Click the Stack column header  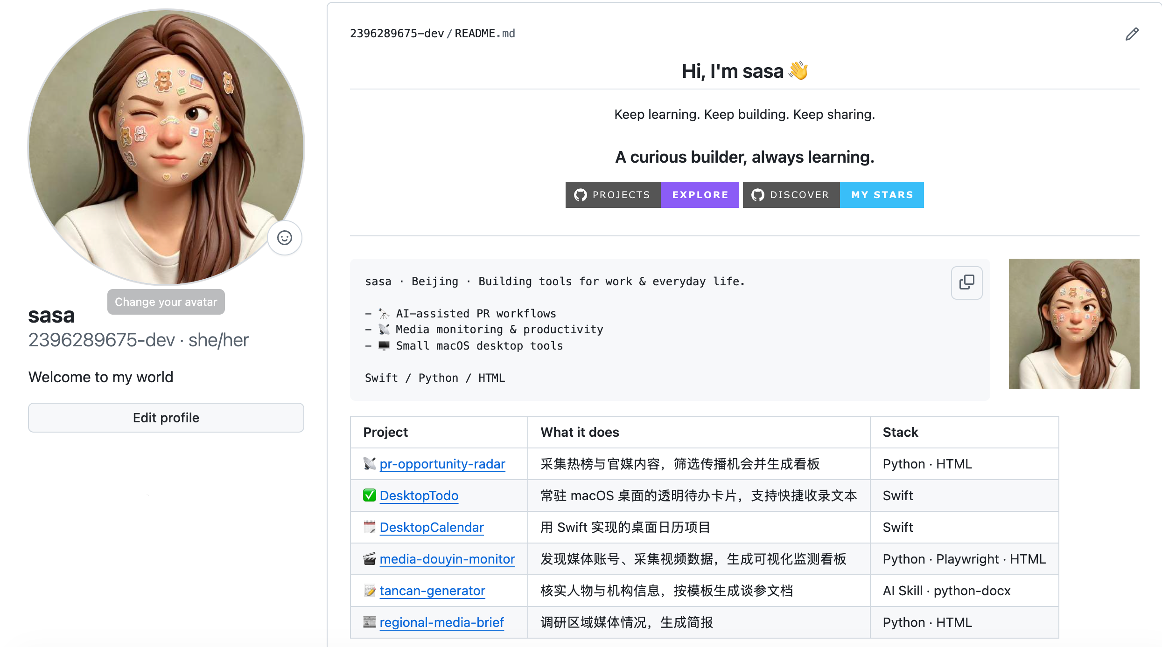click(965, 432)
